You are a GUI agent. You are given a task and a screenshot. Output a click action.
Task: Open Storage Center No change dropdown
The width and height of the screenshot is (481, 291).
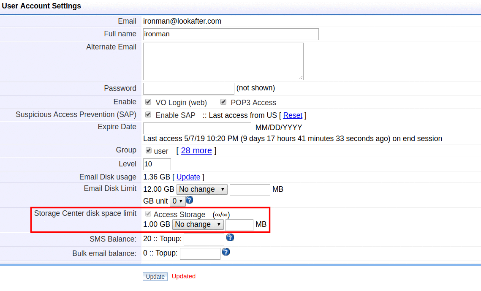198,224
